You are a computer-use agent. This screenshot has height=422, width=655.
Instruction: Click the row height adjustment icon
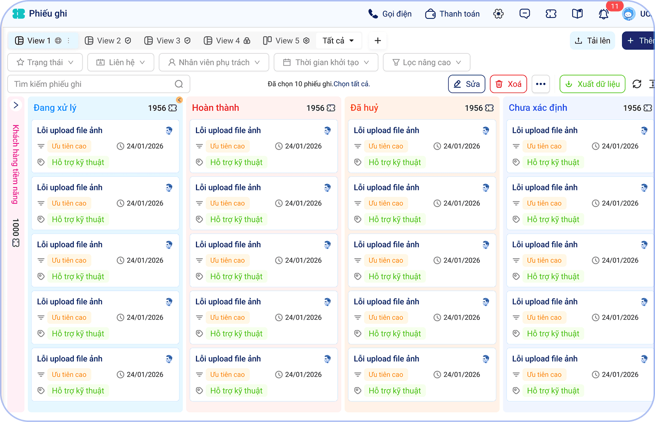(x=652, y=83)
